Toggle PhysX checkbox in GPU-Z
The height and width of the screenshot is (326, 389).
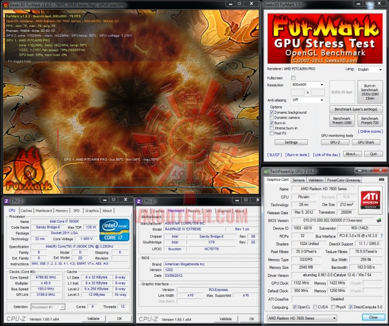[x=333, y=307]
